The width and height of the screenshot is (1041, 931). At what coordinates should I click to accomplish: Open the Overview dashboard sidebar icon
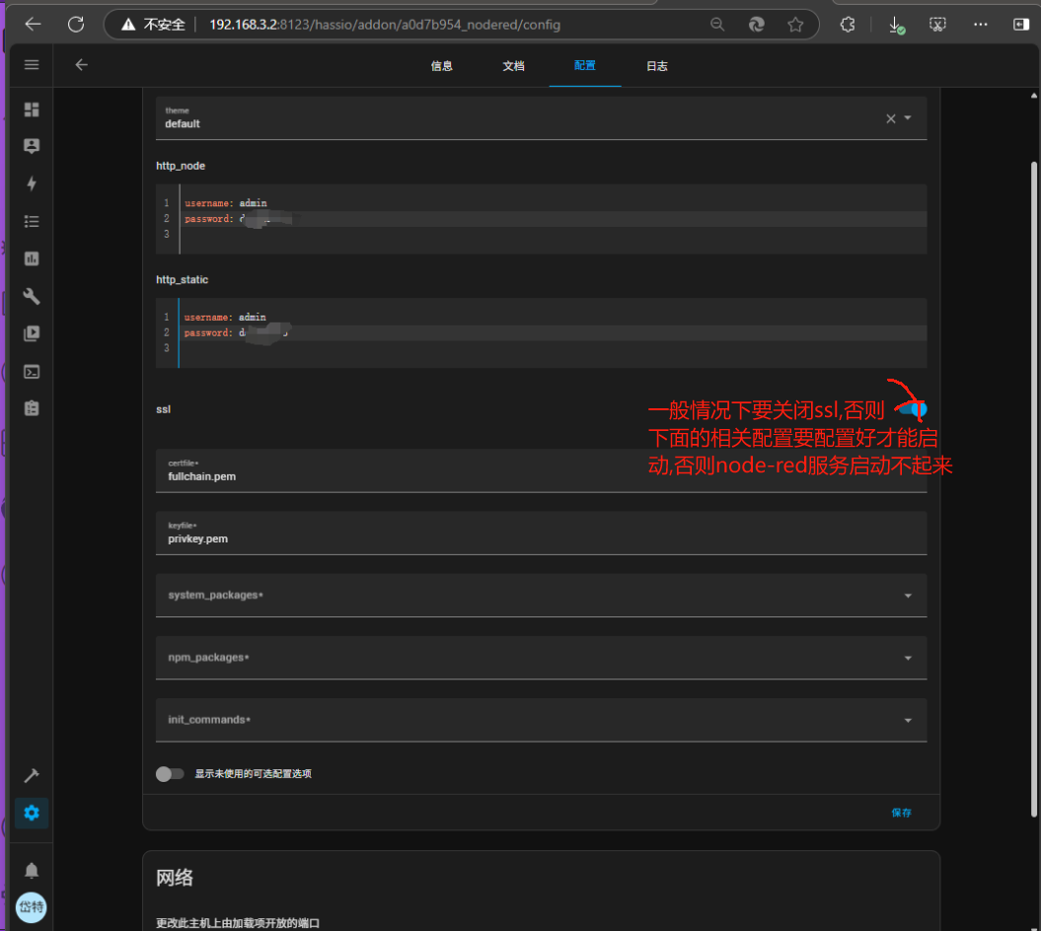tap(32, 109)
